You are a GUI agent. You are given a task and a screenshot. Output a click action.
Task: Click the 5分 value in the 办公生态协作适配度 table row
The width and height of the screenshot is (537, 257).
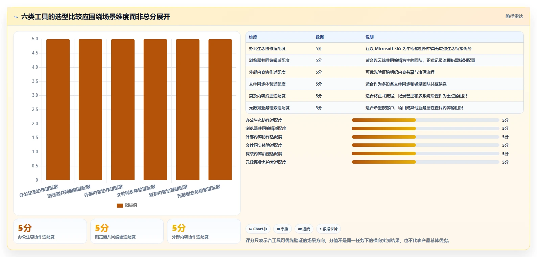pos(319,49)
